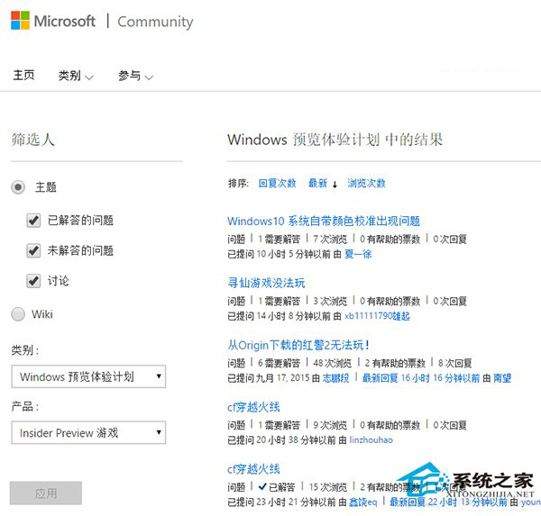Screen dimensions: 541x516
Task: Click the descending arrow next to 最新
Action: 335,185
